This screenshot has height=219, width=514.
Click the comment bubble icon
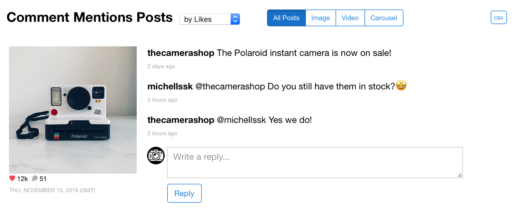pos(35,179)
